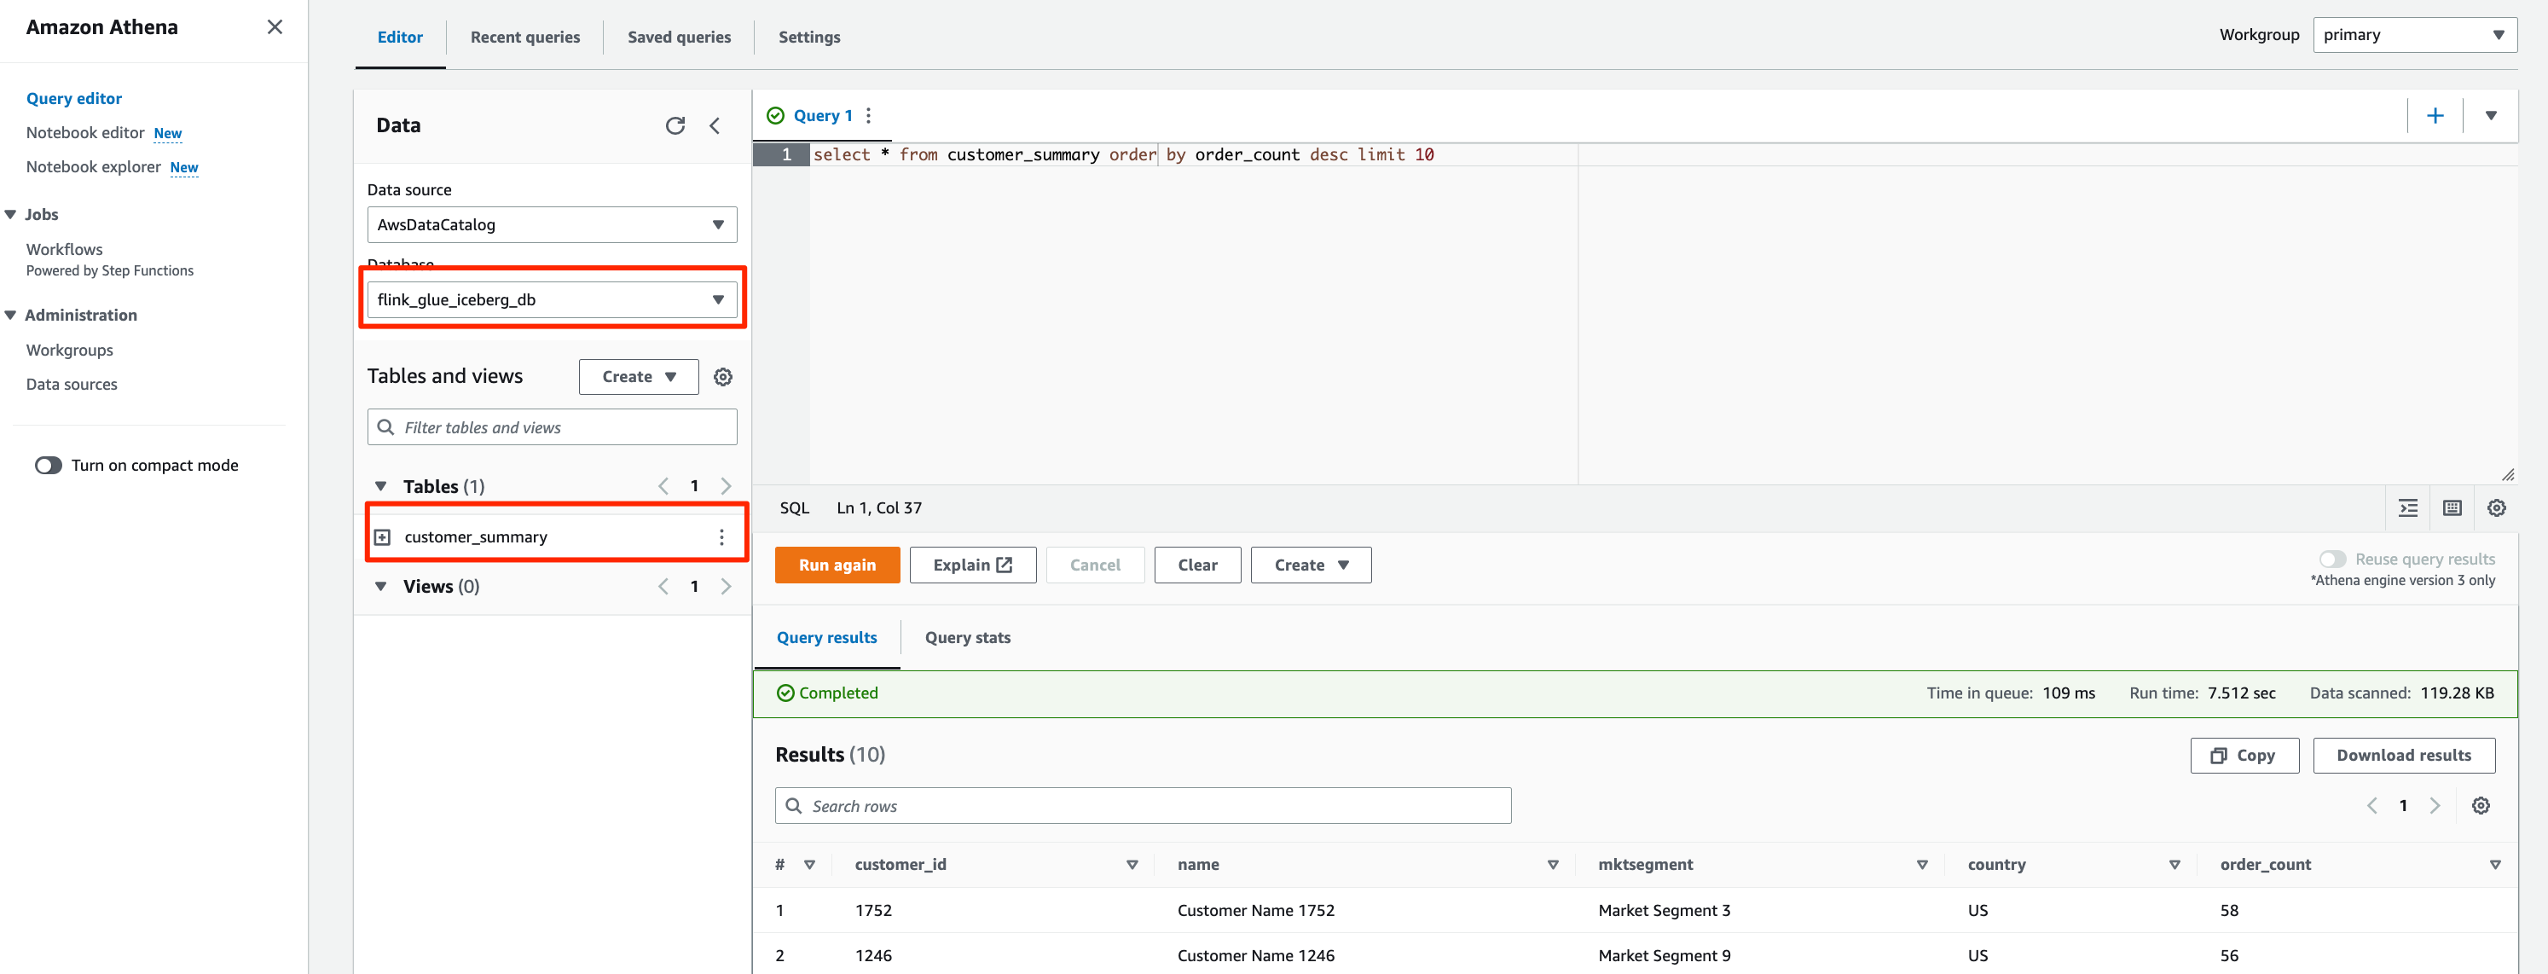This screenshot has height=974, width=2548.
Task: Click the Search rows input field
Action: click(x=1143, y=806)
